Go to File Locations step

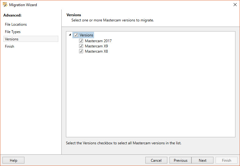[x=16, y=24]
